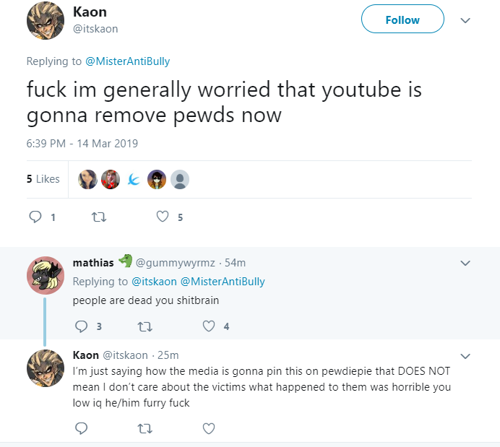Image resolution: width=500 pixels, height=447 pixels.
Task: Retweet Kaon's bottom reply
Action: (145, 428)
